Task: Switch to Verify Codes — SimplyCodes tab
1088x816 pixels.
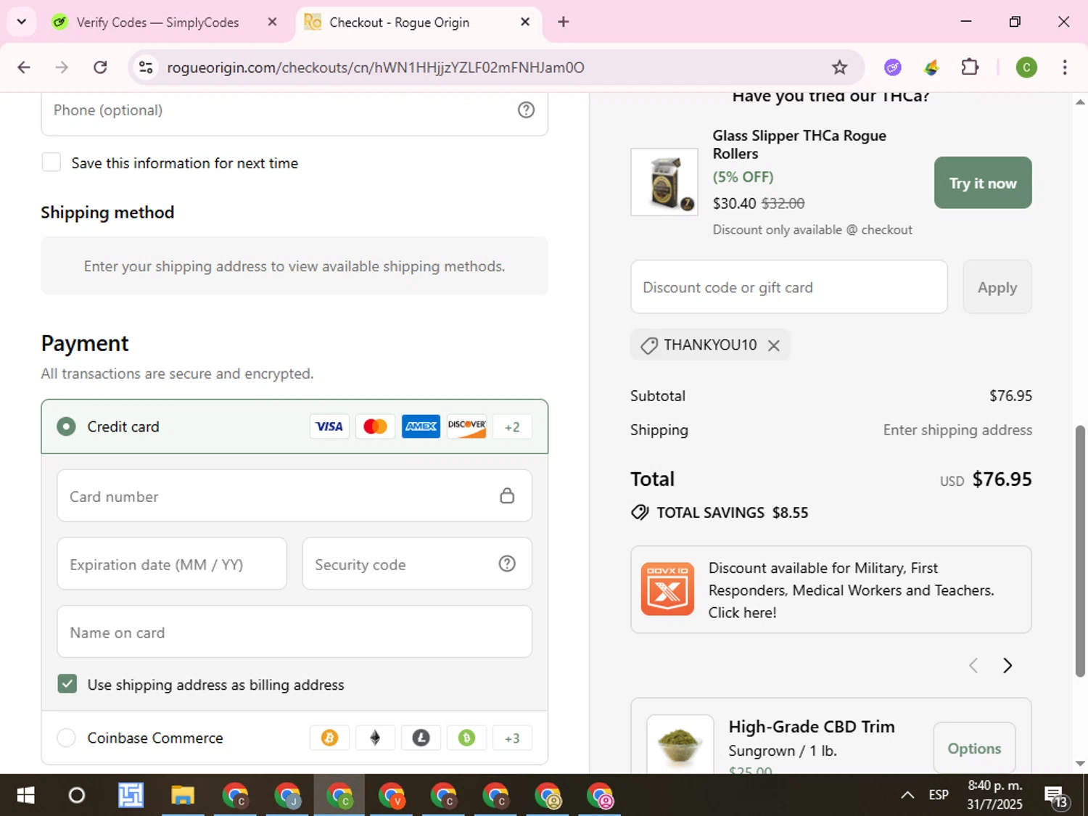Action: (157, 22)
